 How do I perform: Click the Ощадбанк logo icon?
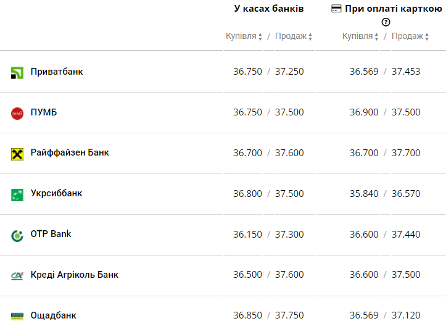point(17,316)
